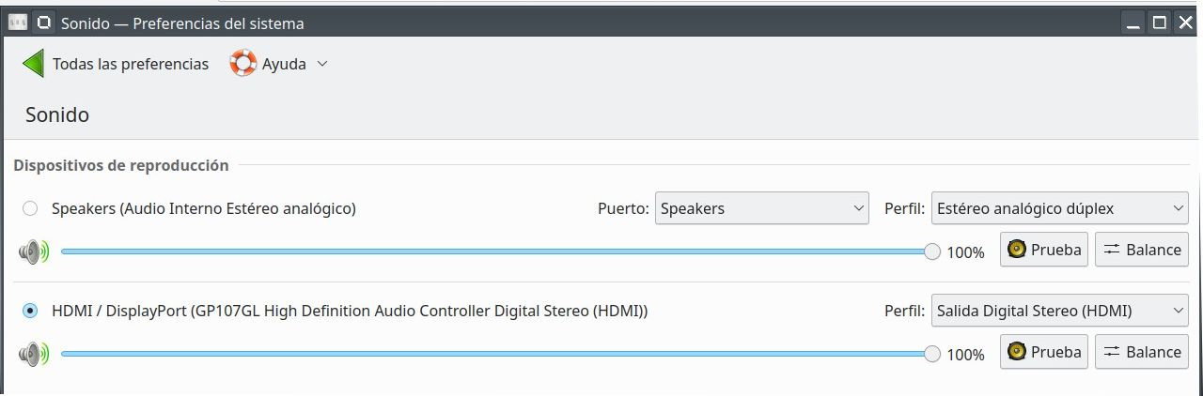1203x396 pixels.
Task: Click the pin icon in the title bar
Action: [x=43, y=23]
